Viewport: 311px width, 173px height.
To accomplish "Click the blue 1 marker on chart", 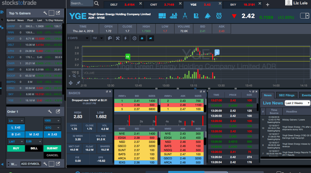I will pyautogui.click(x=217, y=53).
